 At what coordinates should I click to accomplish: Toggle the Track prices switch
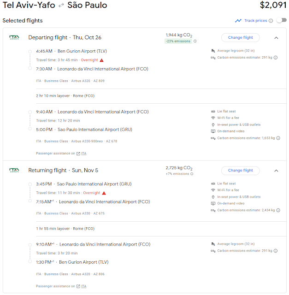coord(281,21)
